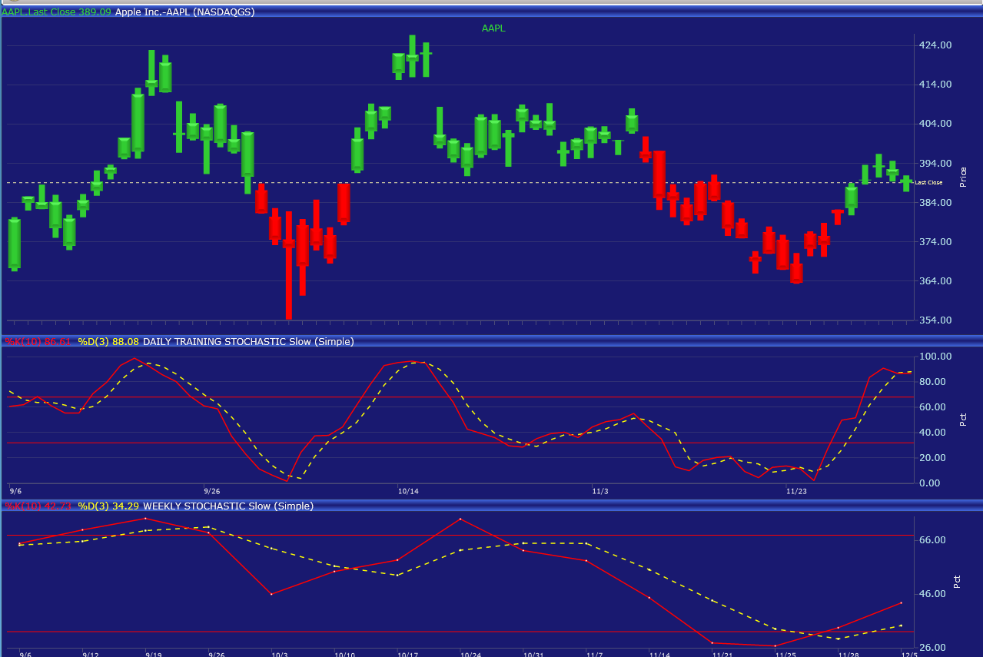Click the 354.00 price axis label

tap(935, 320)
